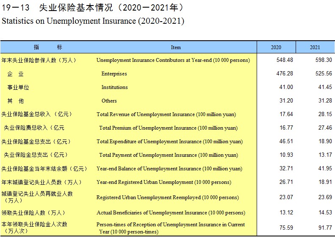335x250 pixels.
Task: Select the value 31.20
Action: coord(286,101)
